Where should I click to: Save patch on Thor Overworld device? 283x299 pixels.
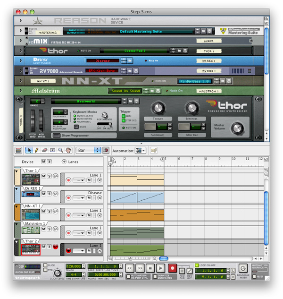pos(136,101)
